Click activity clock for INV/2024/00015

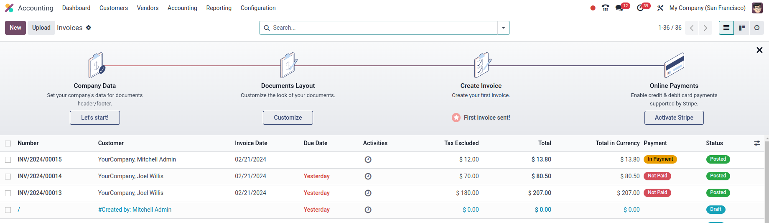coord(368,159)
